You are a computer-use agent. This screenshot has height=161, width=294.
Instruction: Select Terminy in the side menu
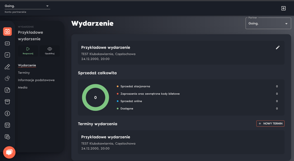tap(24, 72)
